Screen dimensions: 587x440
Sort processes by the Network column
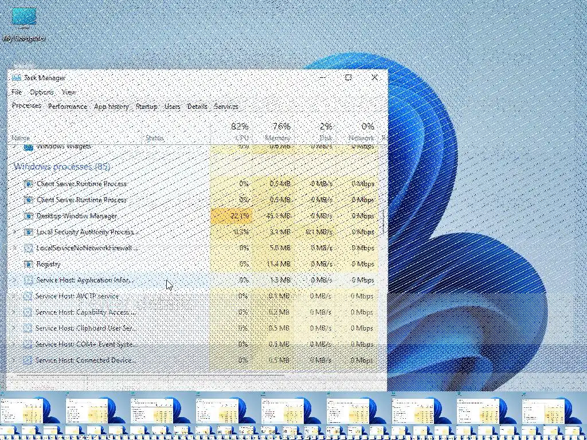(358, 132)
